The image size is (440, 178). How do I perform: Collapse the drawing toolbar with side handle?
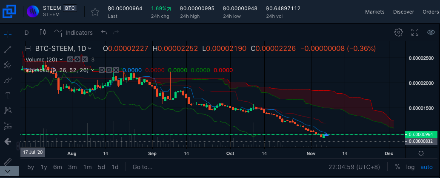tap(19, 146)
